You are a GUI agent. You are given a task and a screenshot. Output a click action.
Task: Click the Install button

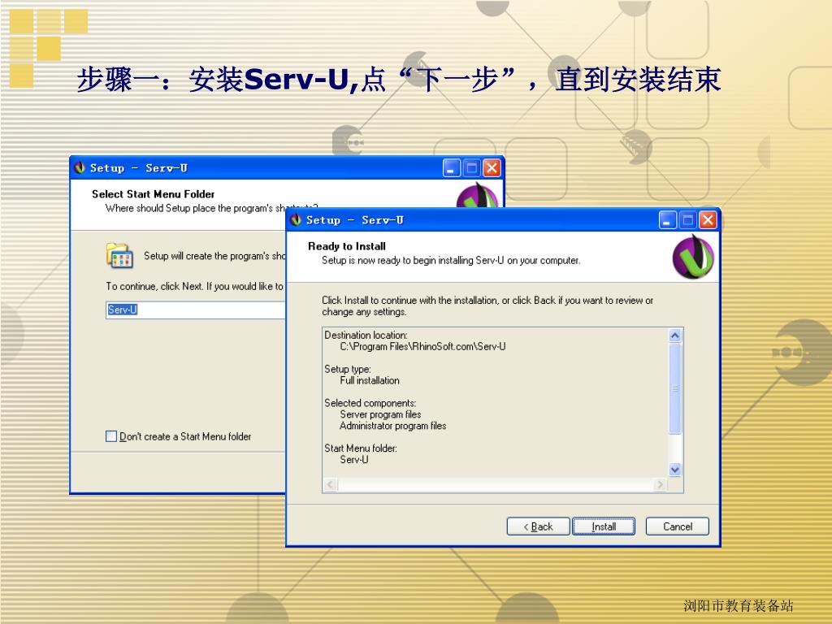604,526
